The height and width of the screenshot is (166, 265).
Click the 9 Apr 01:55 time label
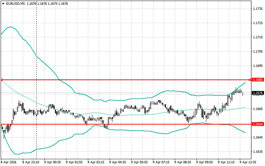(74, 162)
